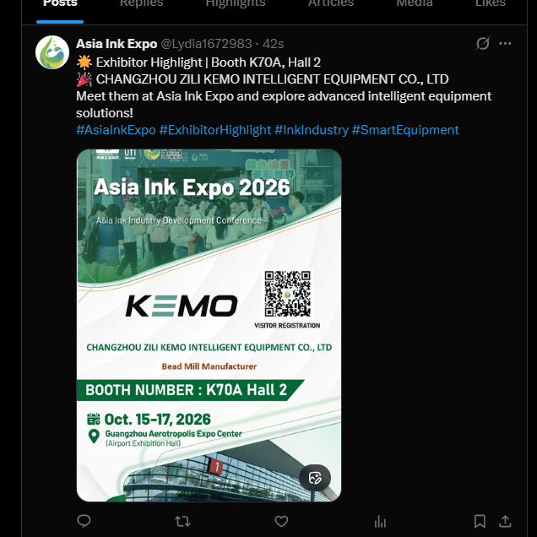The height and width of the screenshot is (537, 537).
Task: Follow the #SmartEquipment hashtag link
Action: [405, 130]
